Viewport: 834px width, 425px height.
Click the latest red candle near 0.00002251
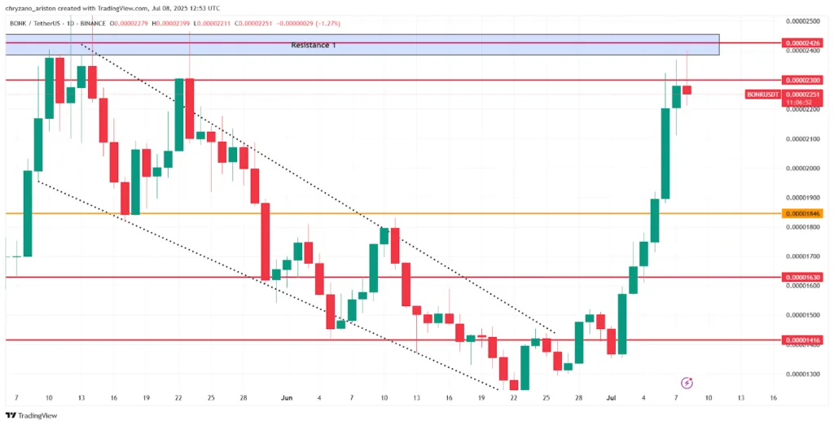[x=687, y=90]
